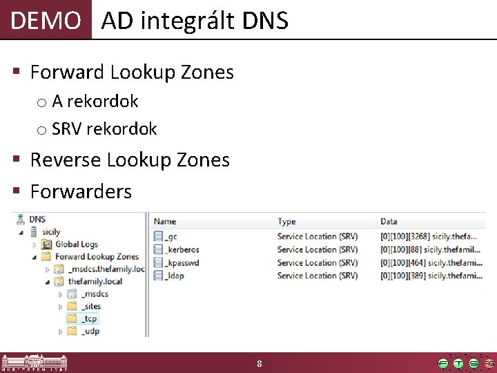Expand the _udp folder arrow
Image resolution: width=497 pixels, height=373 pixels.
[x=60, y=332]
